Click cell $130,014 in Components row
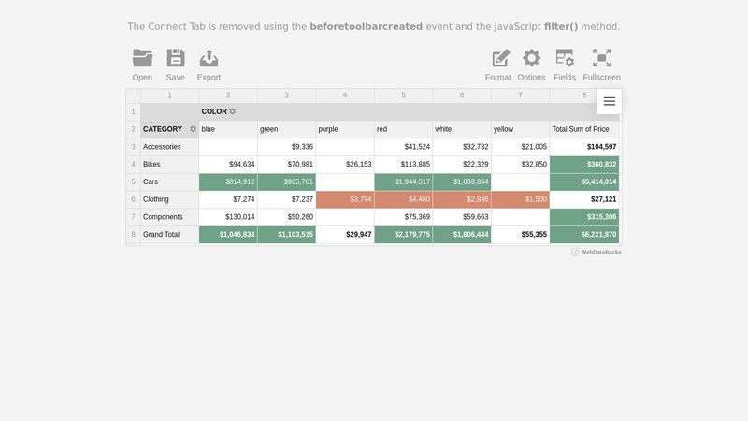The image size is (748, 421). (228, 217)
